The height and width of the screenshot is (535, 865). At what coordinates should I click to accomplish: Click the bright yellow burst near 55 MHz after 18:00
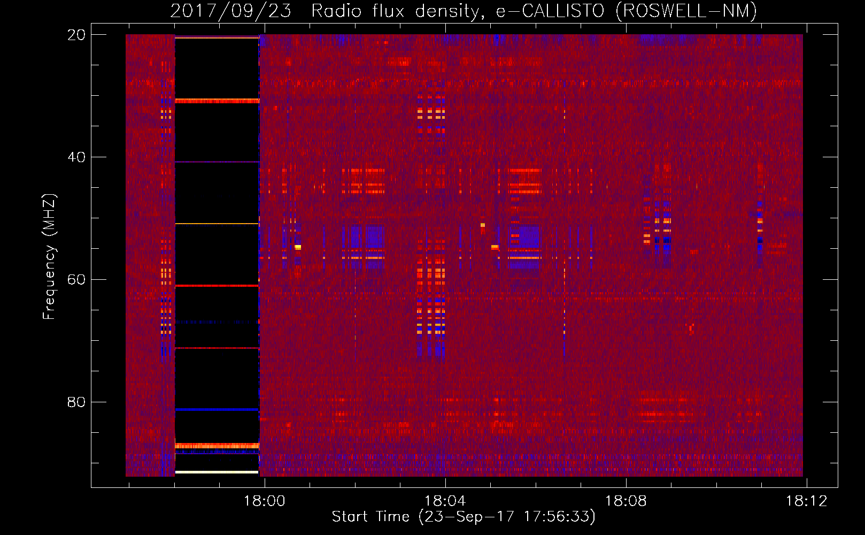point(298,247)
